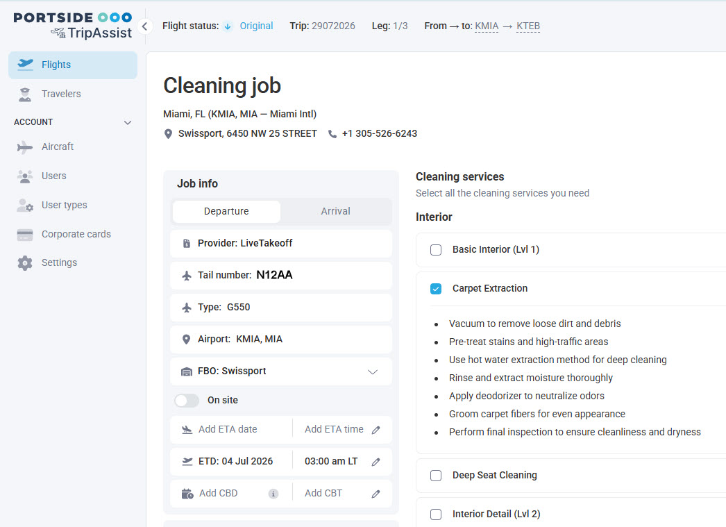Image resolution: width=726 pixels, height=527 pixels.
Task: Click the User types gear-person icon
Action: 25,205
